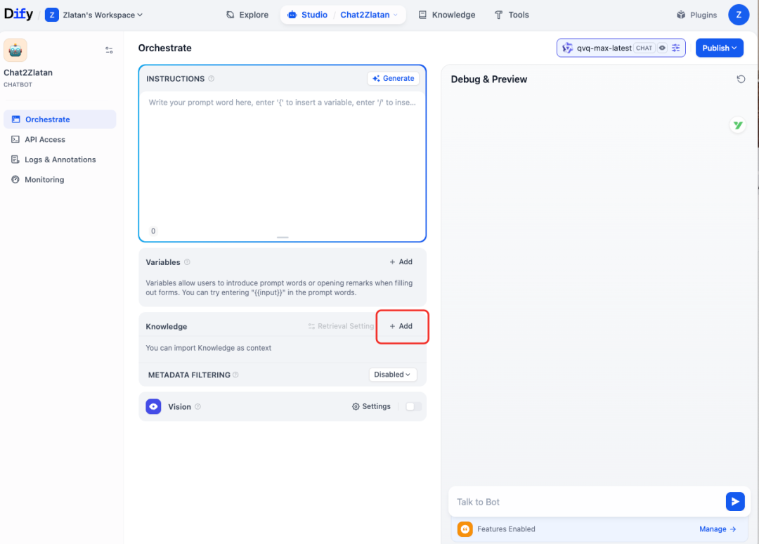Screen dimensions: 759x544
Task: Expand the Metadata Filtering Disabled dropdown
Action: coord(393,375)
